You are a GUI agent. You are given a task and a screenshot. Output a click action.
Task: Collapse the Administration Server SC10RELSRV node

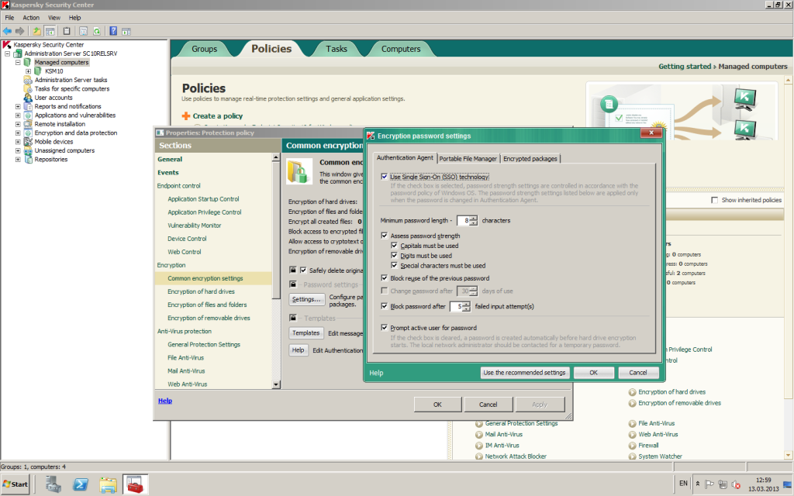[x=8, y=53]
